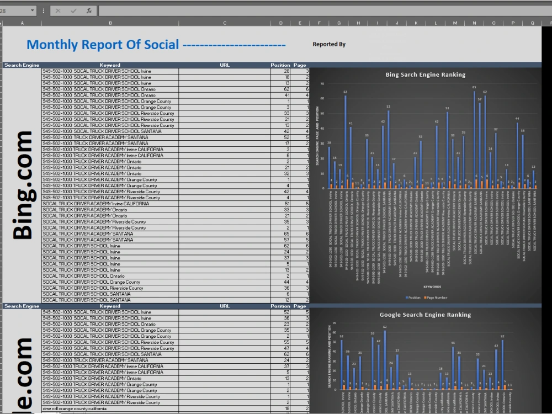Click the "KEYWORDS" axis title in Bing chart

tap(432, 286)
